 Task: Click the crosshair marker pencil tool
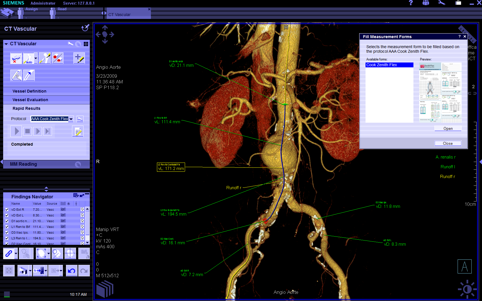pos(79,58)
